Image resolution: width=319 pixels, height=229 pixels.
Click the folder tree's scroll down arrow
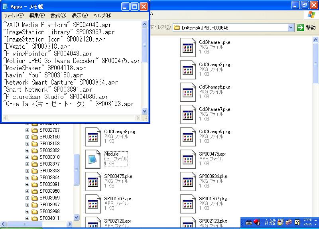(x=76, y=217)
